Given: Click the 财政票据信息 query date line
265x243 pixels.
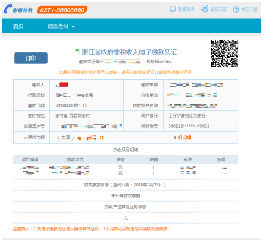Looking at the screenshot, I should click(125, 185).
